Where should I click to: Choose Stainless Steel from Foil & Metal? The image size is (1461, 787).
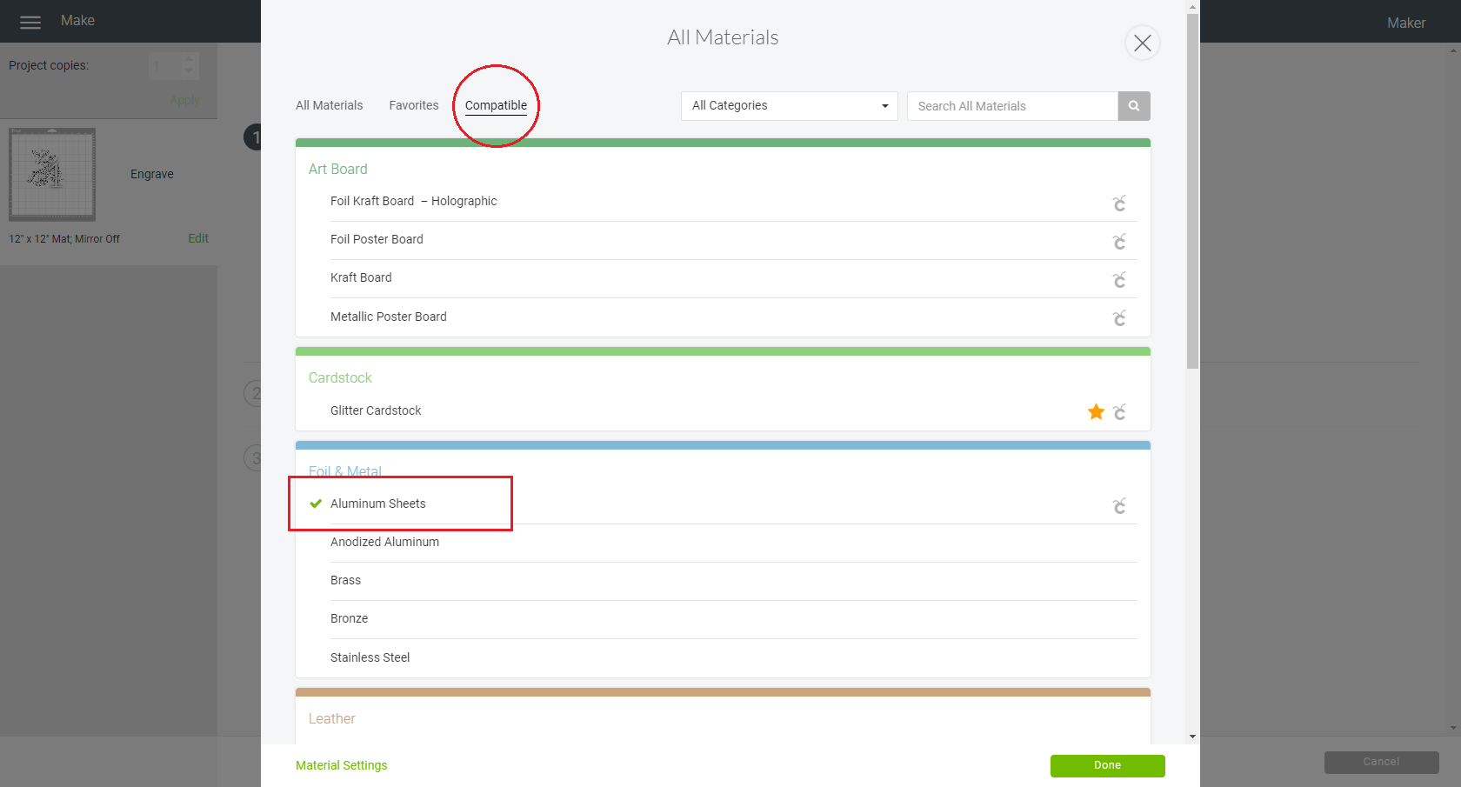coord(370,657)
